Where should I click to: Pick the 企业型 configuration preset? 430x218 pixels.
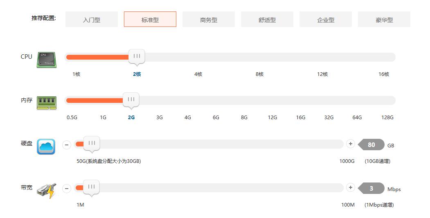pyautogui.click(x=326, y=20)
